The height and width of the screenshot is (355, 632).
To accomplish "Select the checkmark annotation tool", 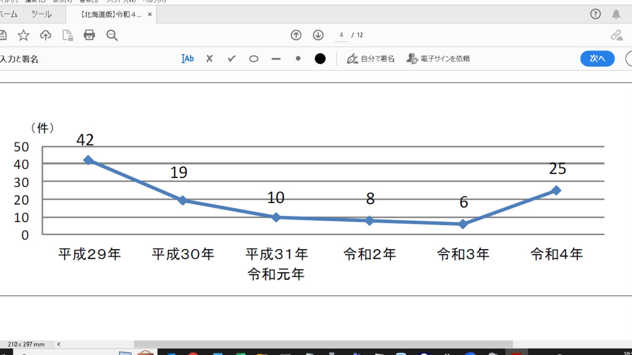I will 231,58.
